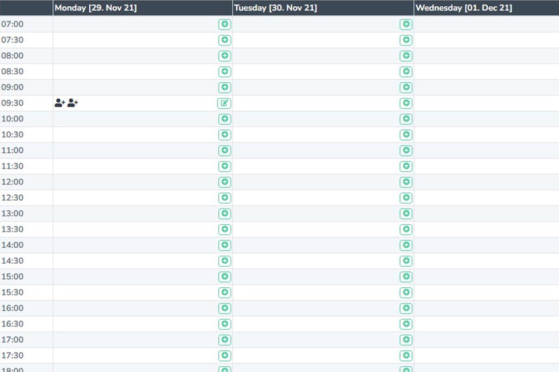Add appointment Tuesday at 14:30
The image size is (559, 372).
pos(406,261)
